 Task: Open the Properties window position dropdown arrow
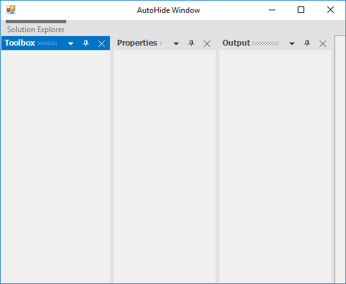tap(176, 44)
